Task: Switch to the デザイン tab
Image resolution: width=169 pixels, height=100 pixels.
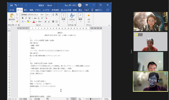Action: [x=38, y=10]
